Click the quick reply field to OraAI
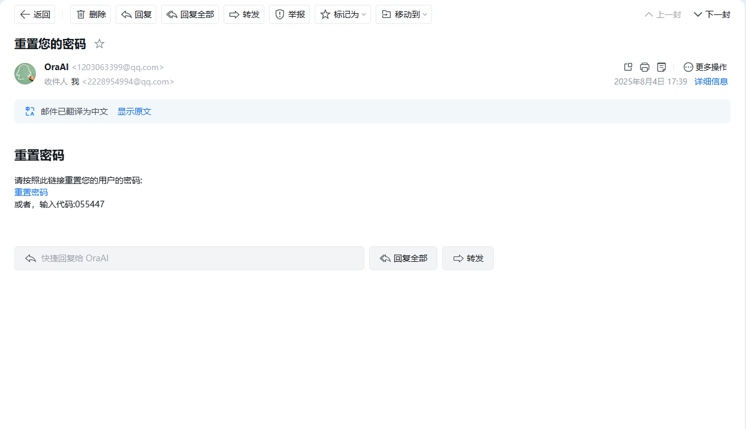Viewport: 746px width, 429px height. tap(189, 258)
